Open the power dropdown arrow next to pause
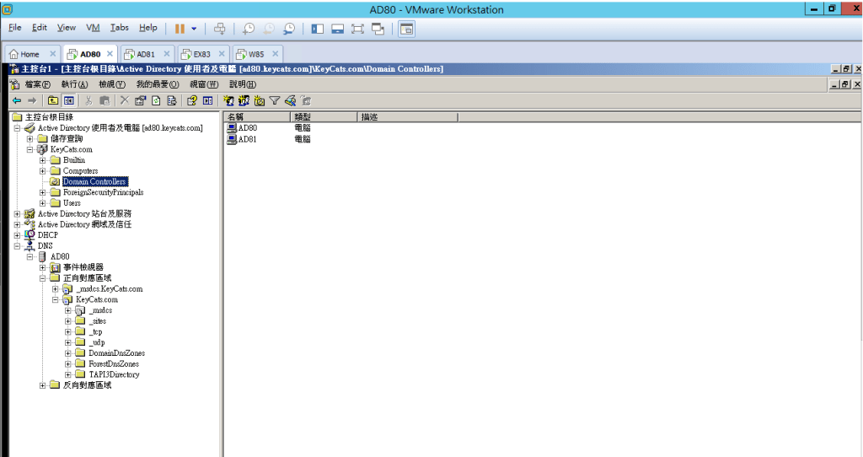The height and width of the screenshot is (457, 863). (x=194, y=28)
